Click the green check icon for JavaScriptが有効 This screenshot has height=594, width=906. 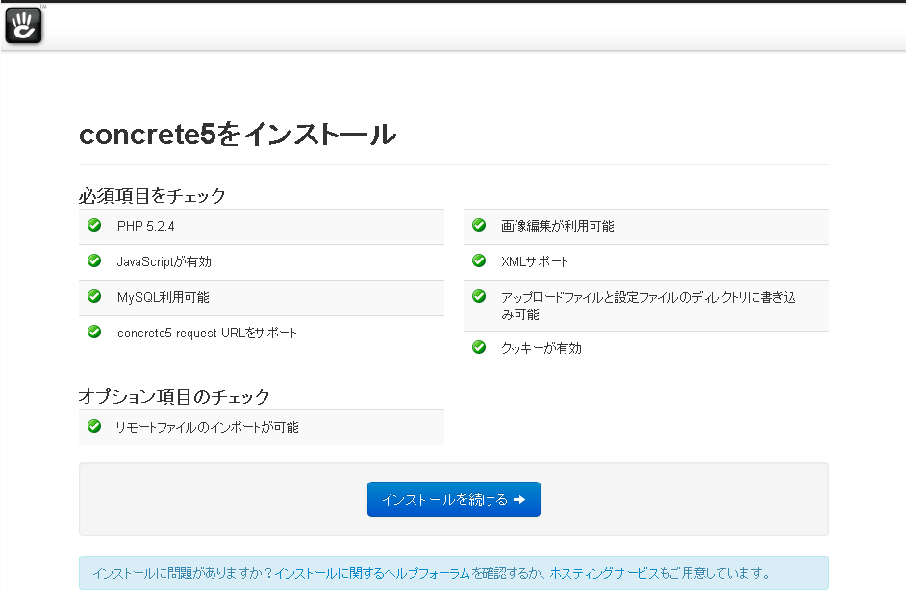coord(94,260)
